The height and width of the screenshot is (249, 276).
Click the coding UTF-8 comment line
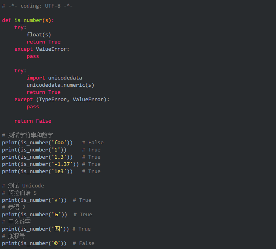tap(37, 6)
